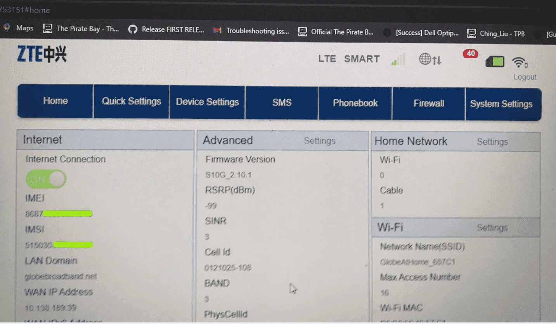Open unread messages badge showing 40
Image resolution: width=556 pixels, height=324 pixels.
pos(471,54)
